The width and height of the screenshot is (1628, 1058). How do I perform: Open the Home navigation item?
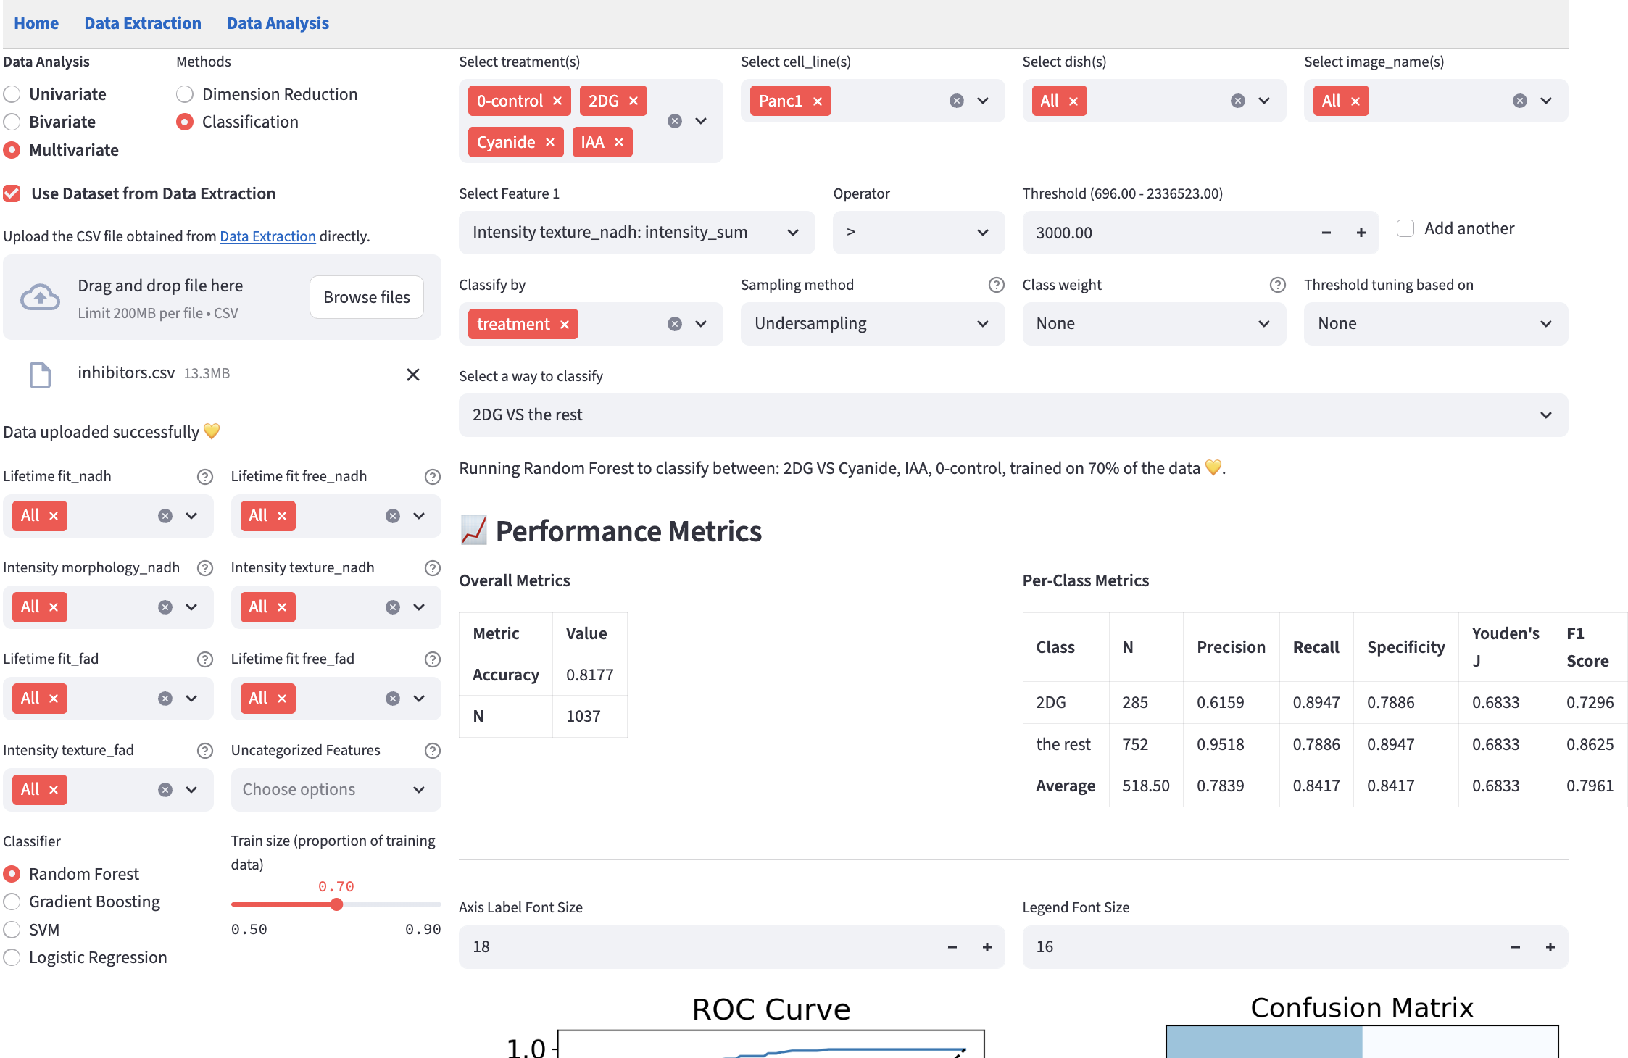pyautogui.click(x=36, y=23)
